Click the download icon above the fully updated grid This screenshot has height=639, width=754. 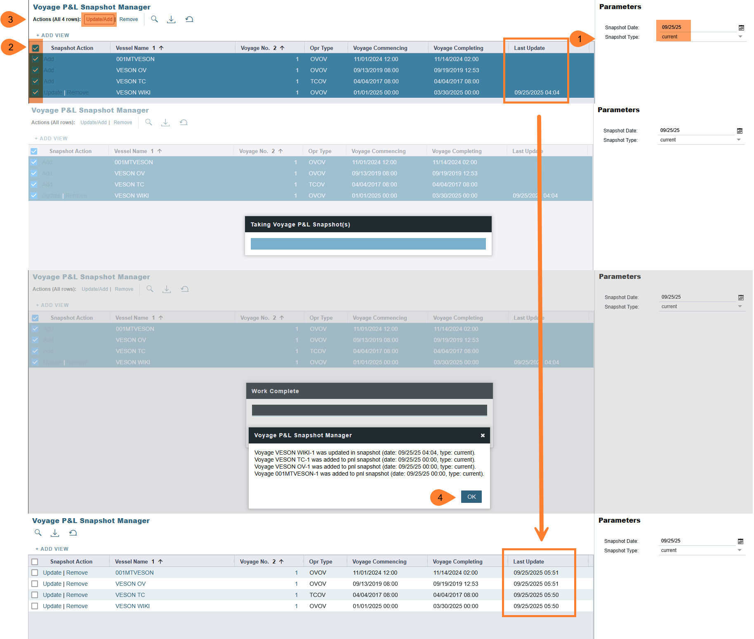(55, 533)
